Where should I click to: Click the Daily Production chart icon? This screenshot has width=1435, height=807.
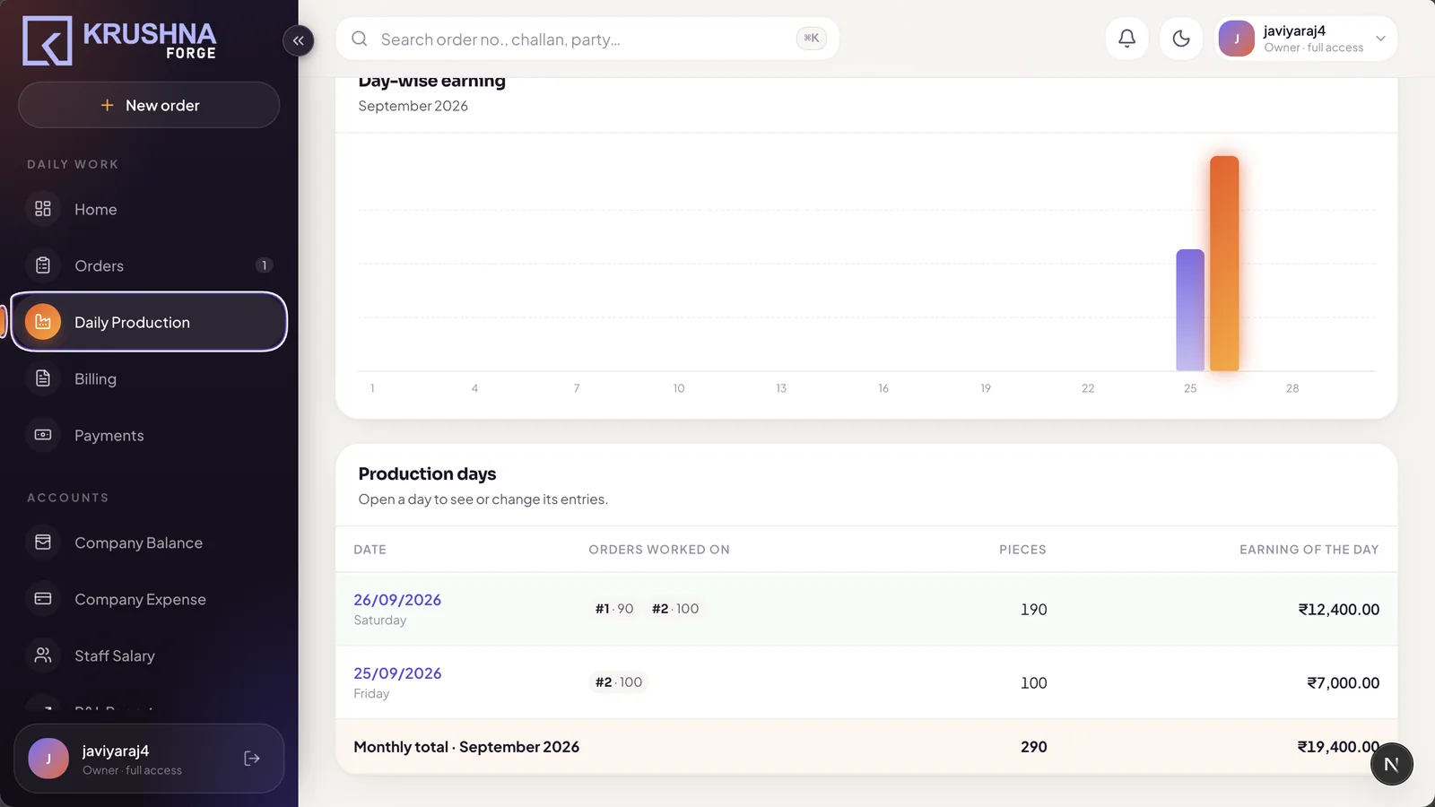pyautogui.click(x=43, y=322)
